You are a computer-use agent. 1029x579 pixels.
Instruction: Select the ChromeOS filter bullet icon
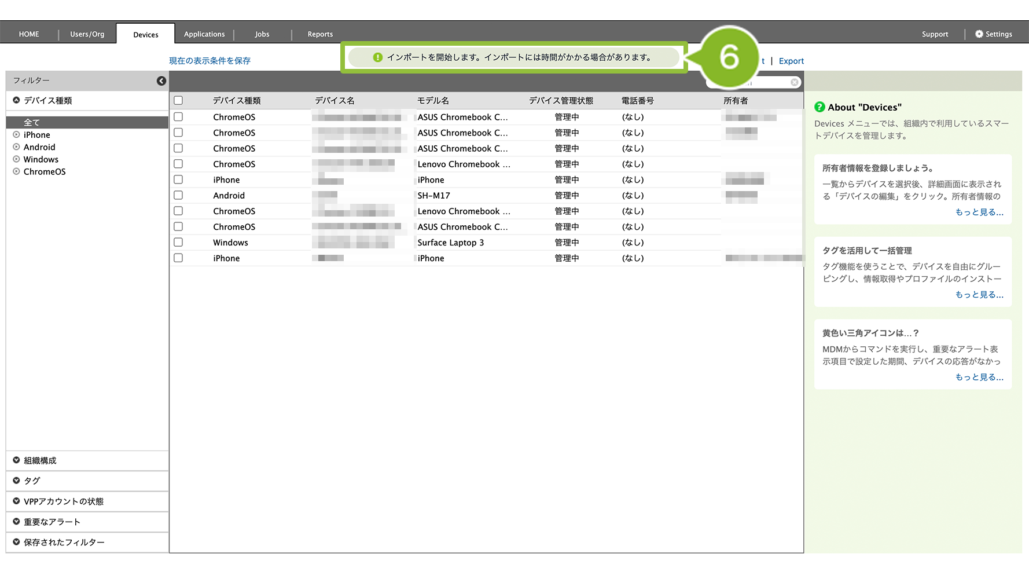click(17, 171)
